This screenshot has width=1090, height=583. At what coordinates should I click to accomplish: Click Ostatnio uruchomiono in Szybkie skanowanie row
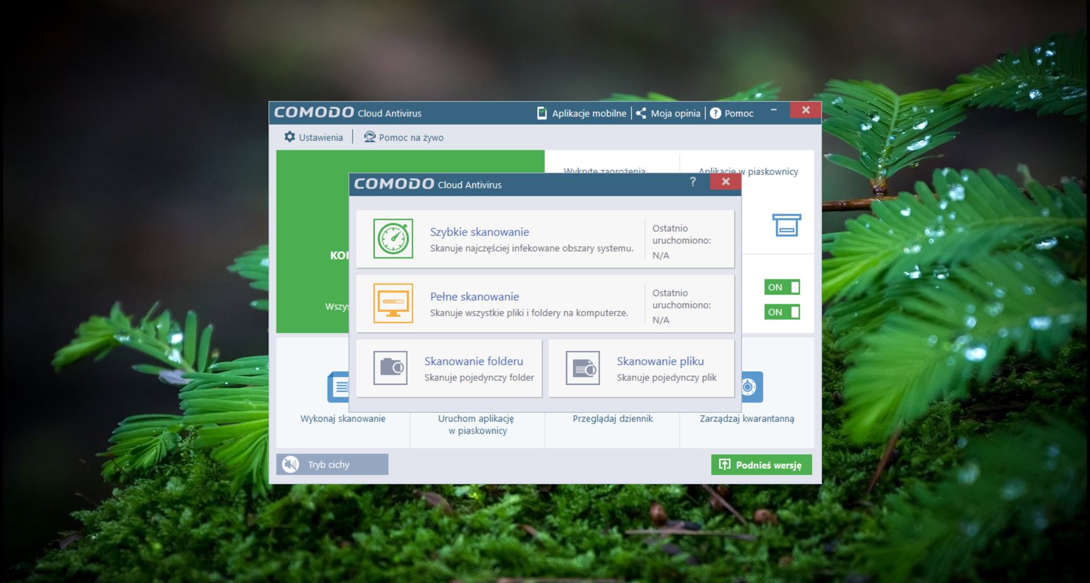point(681,234)
